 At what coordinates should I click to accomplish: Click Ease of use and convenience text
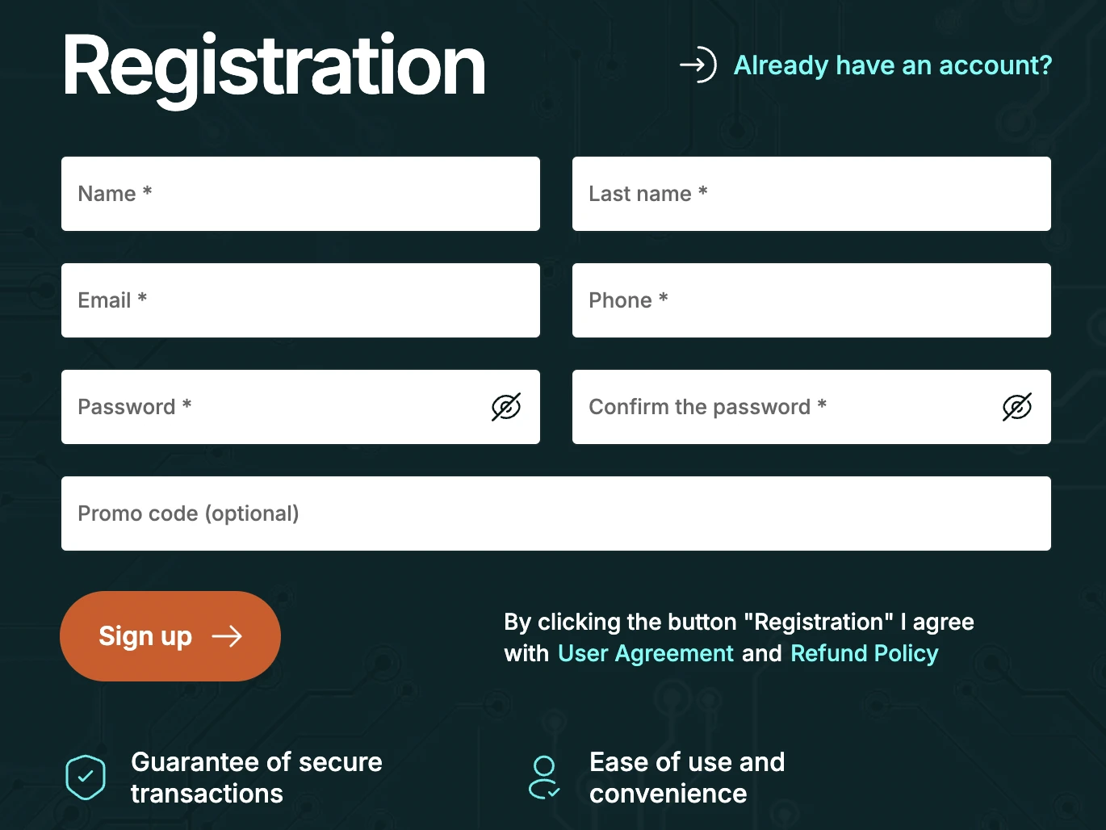(x=686, y=778)
